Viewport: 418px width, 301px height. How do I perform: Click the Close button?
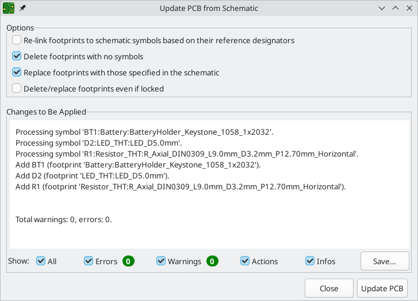pos(329,288)
